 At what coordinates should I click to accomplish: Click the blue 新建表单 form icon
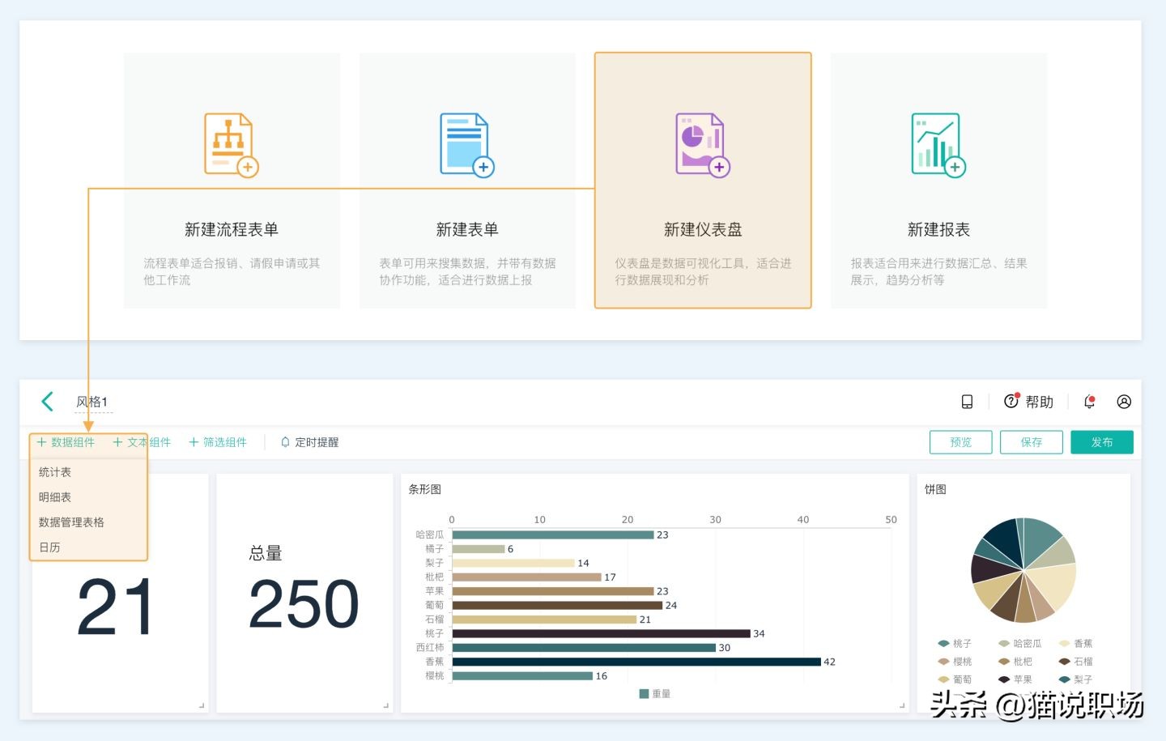467,145
